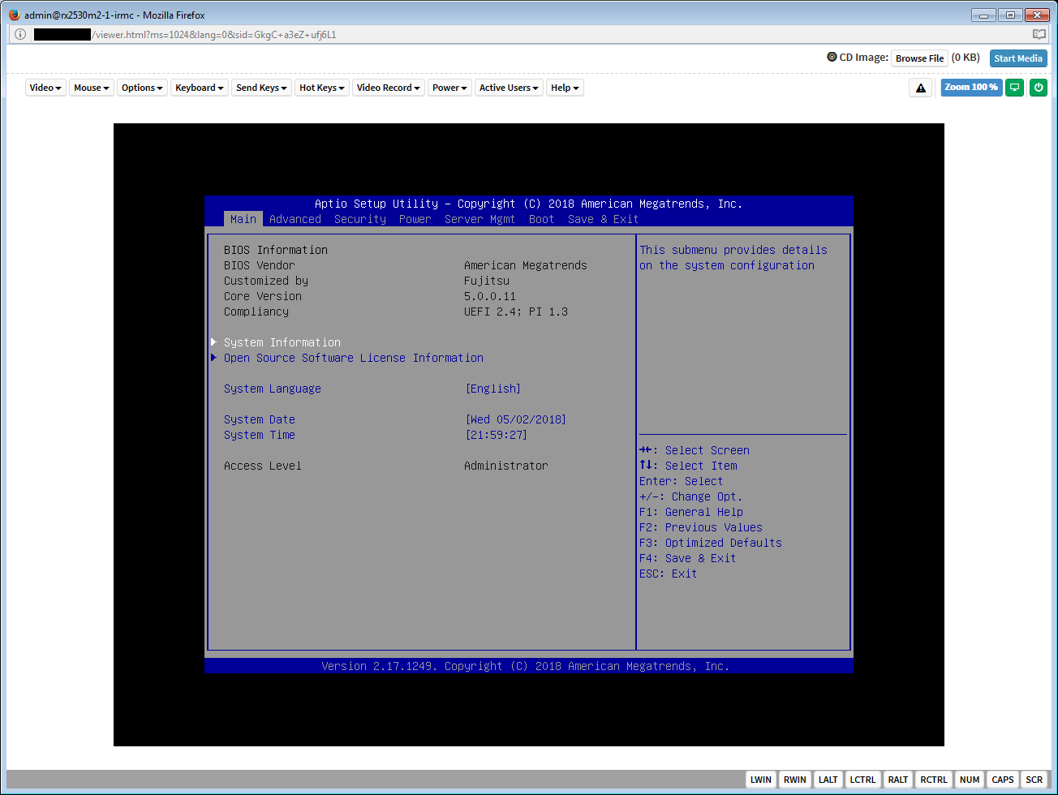Click the warning alert icon on toolbar
The image size is (1058, 795).
tap(921, 87)
